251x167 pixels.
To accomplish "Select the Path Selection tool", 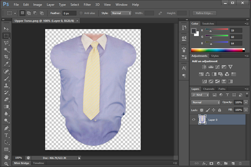I will tap(6, 142).
